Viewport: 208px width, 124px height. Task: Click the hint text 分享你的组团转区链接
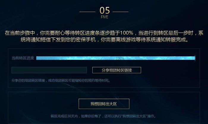coord(28,80)
